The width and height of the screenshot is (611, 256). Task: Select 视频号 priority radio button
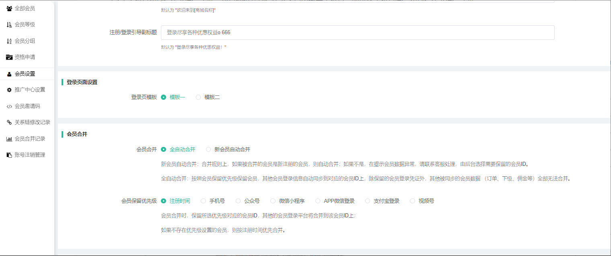[412, 201]
